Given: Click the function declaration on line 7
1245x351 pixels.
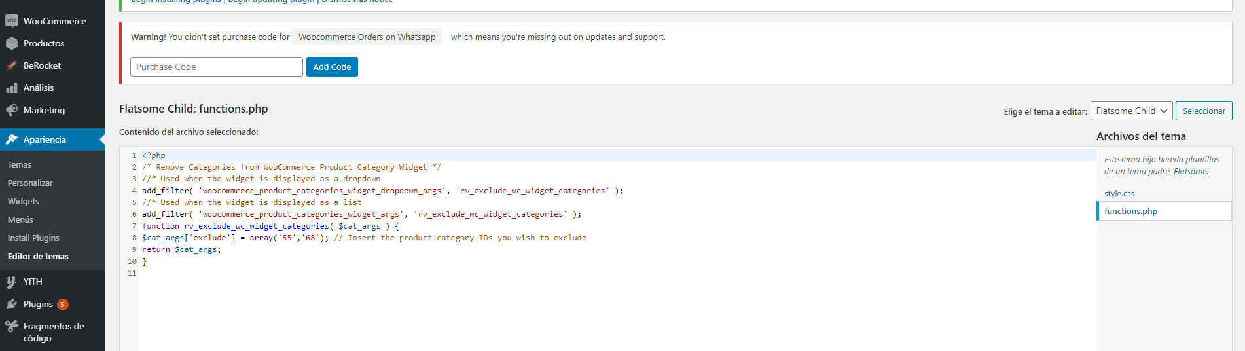Looking at the screenshot, I should (x=270, y=226).
